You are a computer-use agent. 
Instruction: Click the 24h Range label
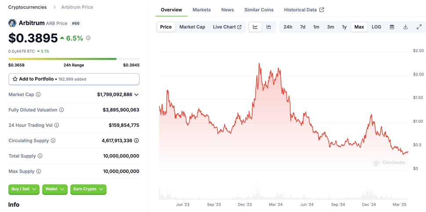74,65
